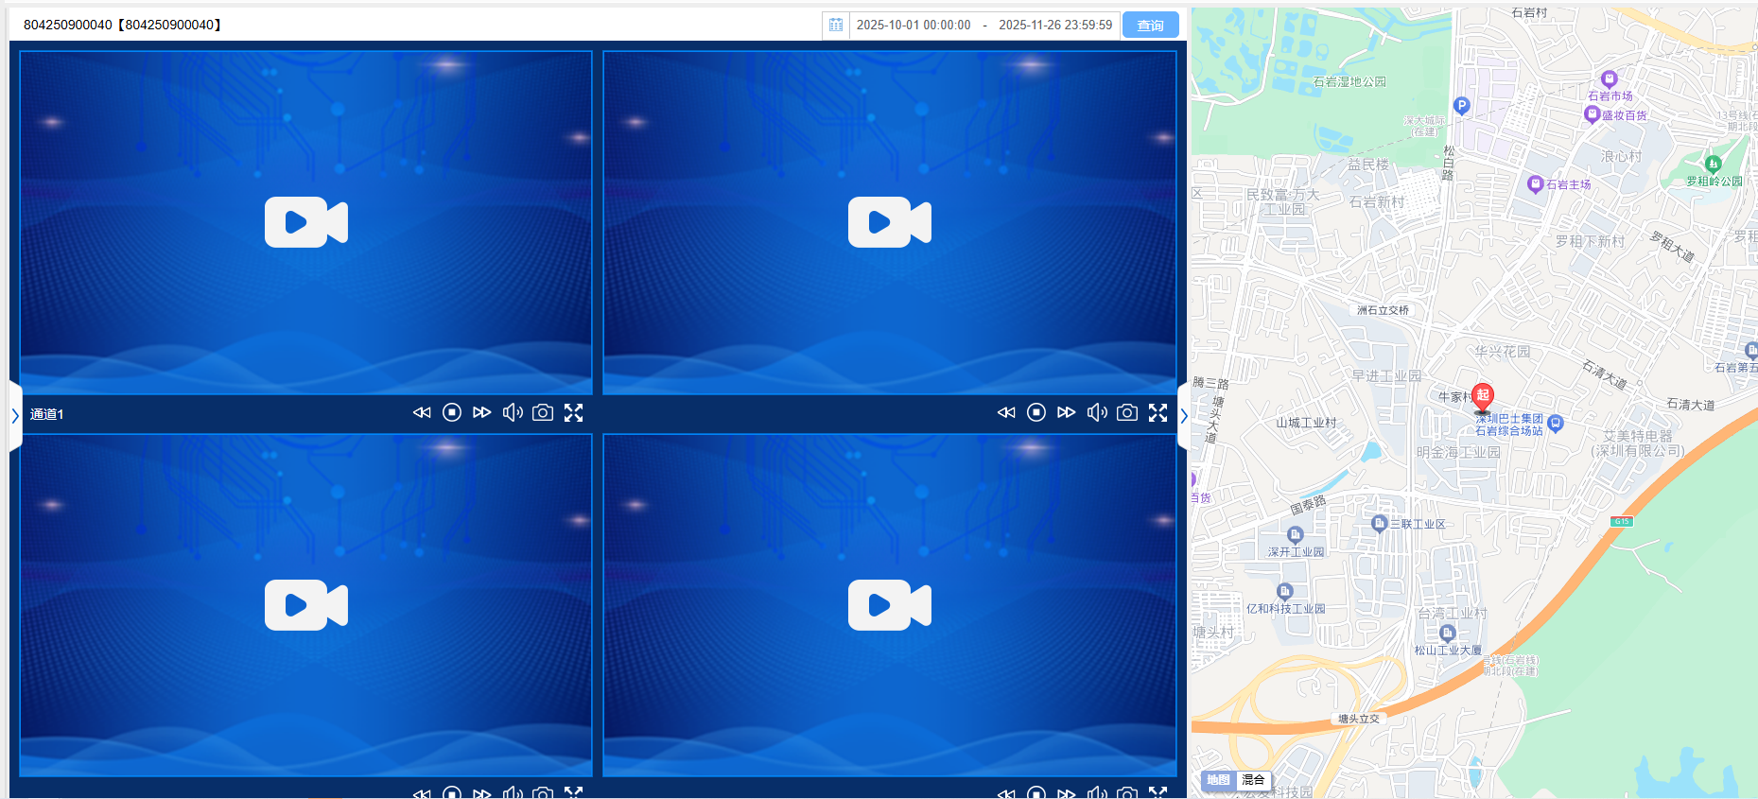Expand the left side panel arrow
The image size is (1758, 799).
click(x=15, y=415)
